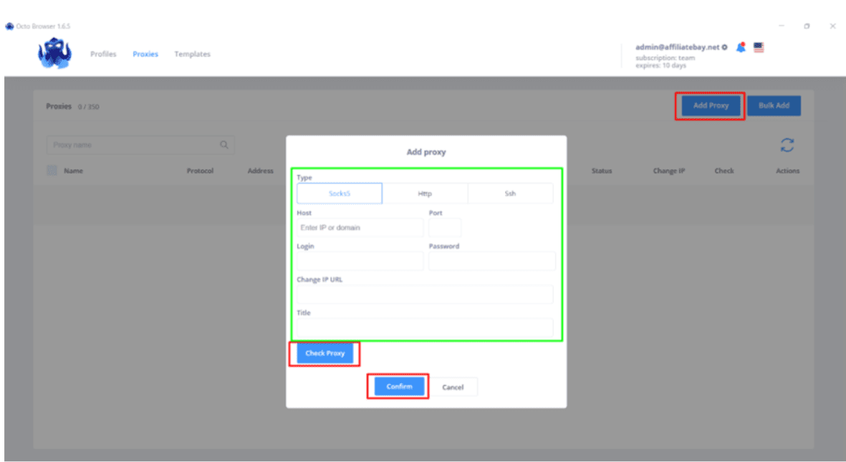Click the refresh proxies icon
The width and height of the screenshot is (846, 462).
click(787, 145)
